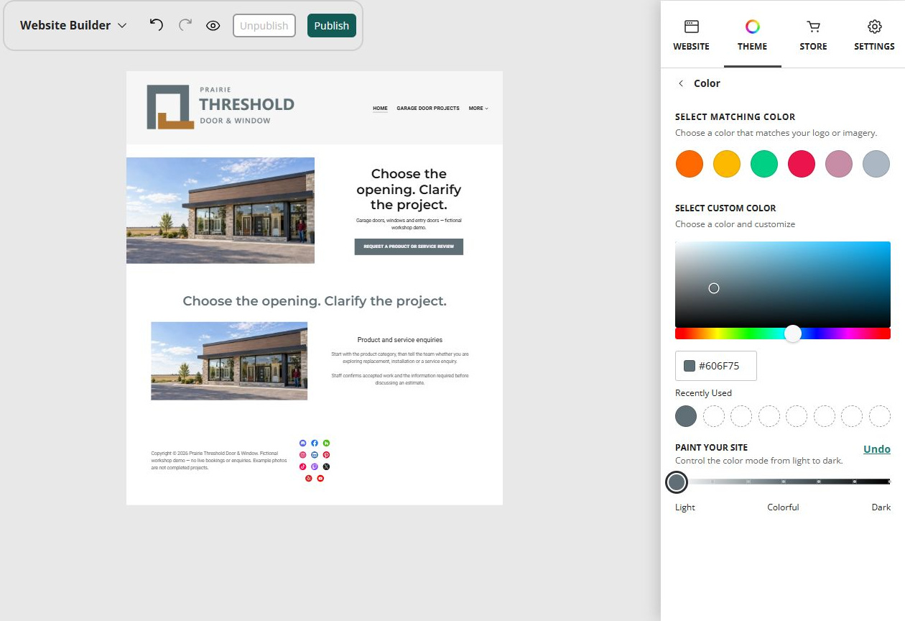The width and height of the screenshot is (905, 621).
Task: Click the Unpublish button
Action: pos(264,26)
